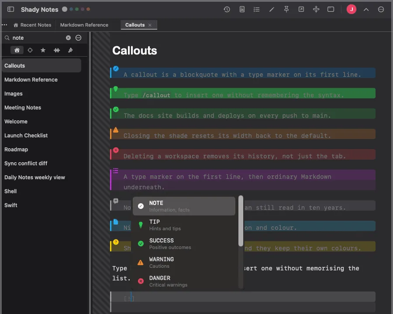Select the large gray workspace dot
The height and width of the screenshot is (314, 393).
[65, 9]
